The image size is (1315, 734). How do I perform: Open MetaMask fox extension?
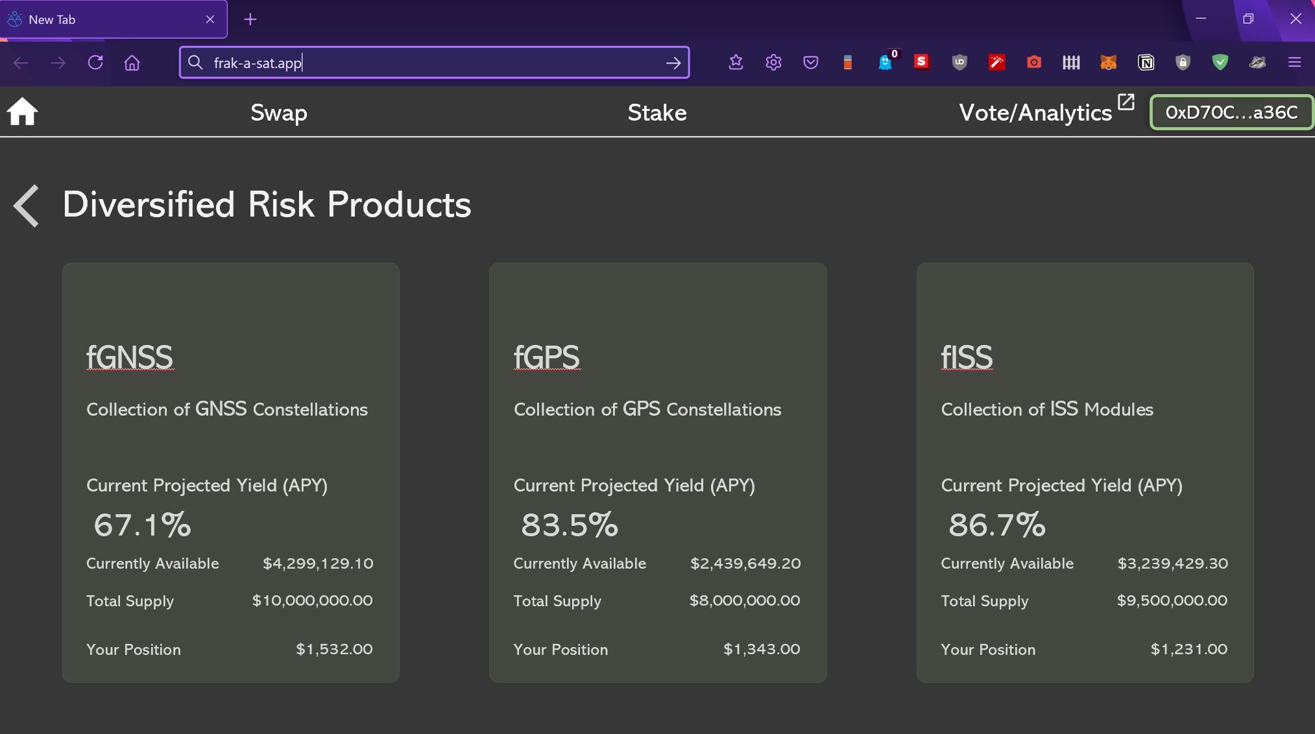(x=1109, y=62)
